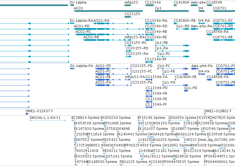
Task: Click CDS feature CG13349-PE
Action: click(149, 102)
